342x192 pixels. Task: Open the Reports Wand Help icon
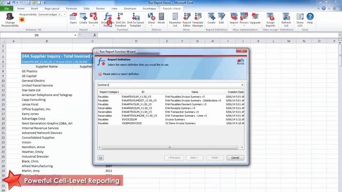pos(310,18)
